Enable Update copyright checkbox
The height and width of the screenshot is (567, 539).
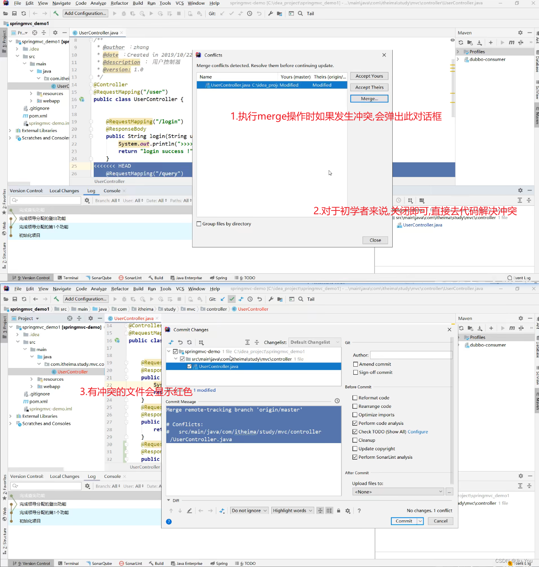coord(355,449)
